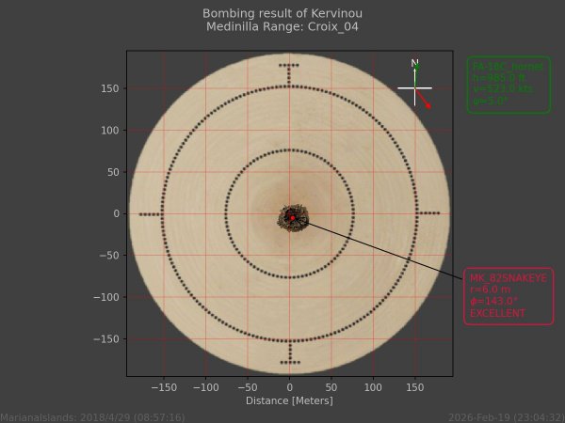Click the white compass crosshair center

pos(415,88)
